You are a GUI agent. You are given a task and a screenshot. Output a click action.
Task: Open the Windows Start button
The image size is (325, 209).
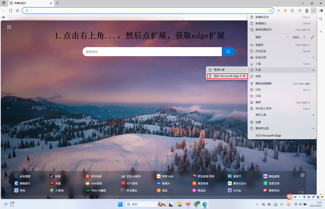120,204
